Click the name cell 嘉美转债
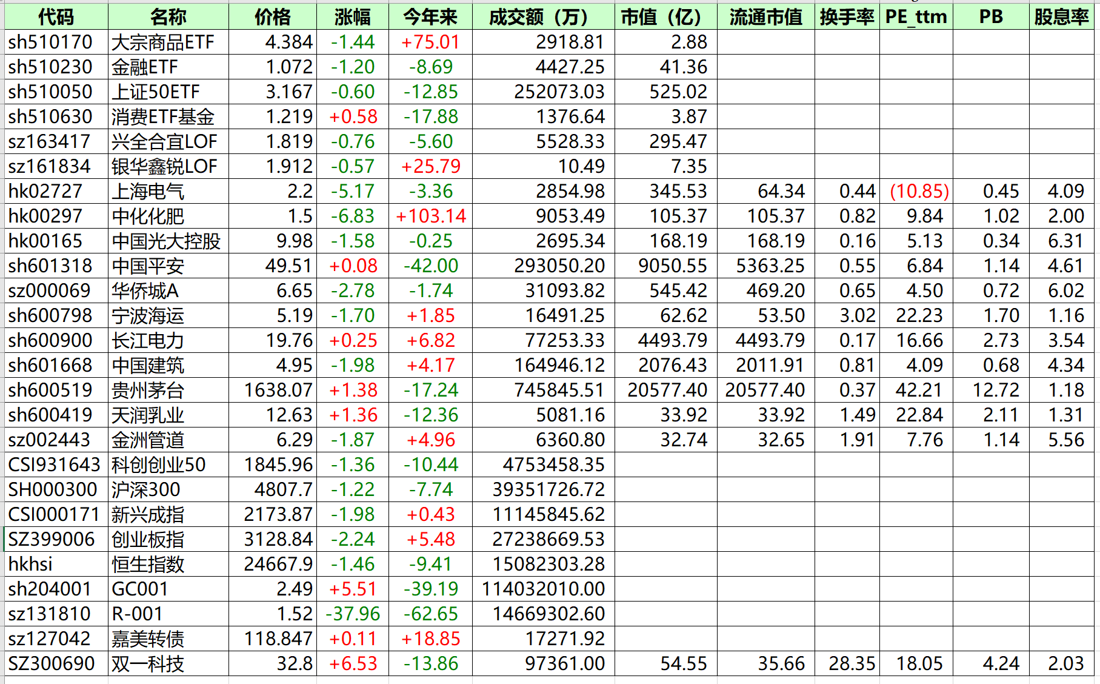Viewport: 1100px width, 684px height. (168, 639)
